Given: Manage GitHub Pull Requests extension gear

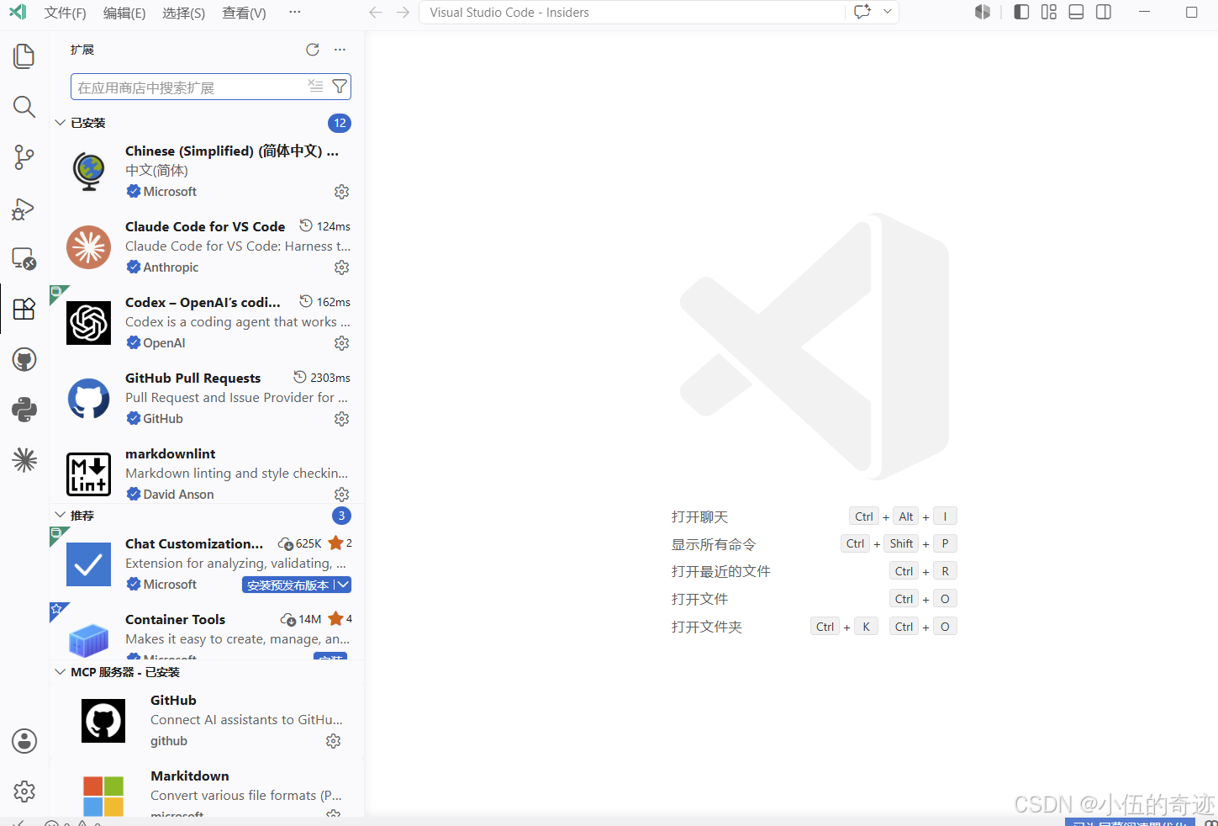Looking at the screenshot, I should click(341, 419).
